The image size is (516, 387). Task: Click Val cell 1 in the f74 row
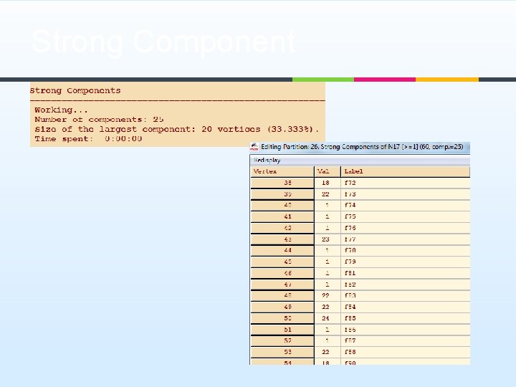(x=328, y=206)
